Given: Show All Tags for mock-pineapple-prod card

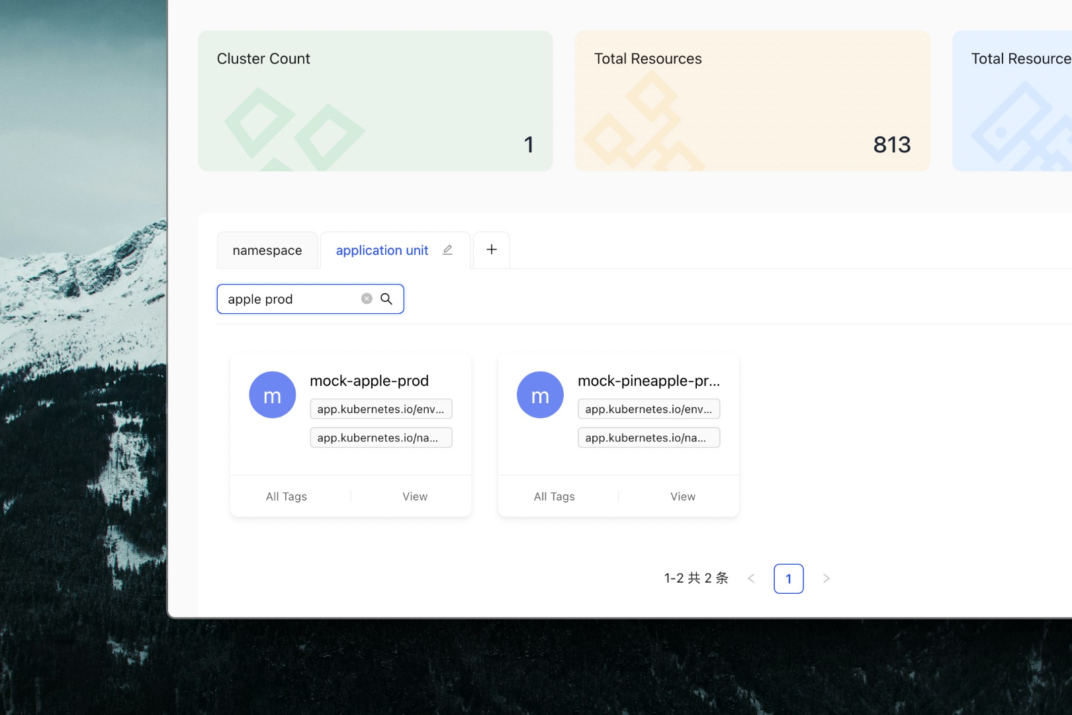Looking at the screenshot, I should (555, 497).
